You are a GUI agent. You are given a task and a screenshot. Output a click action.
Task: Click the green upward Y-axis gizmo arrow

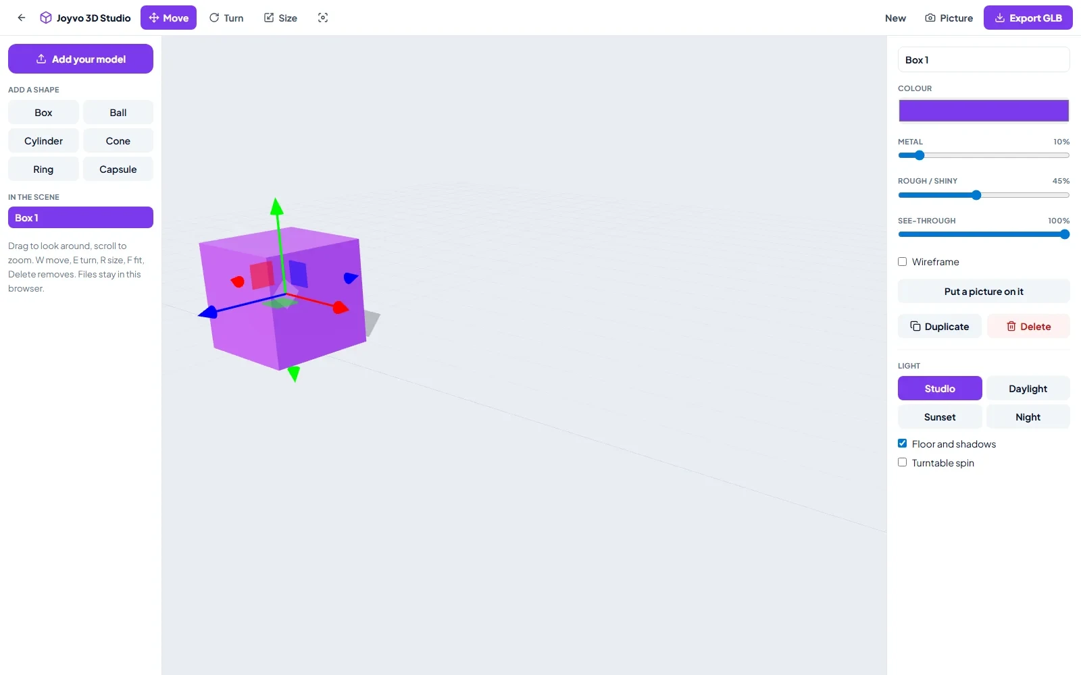tap(276, 206)
